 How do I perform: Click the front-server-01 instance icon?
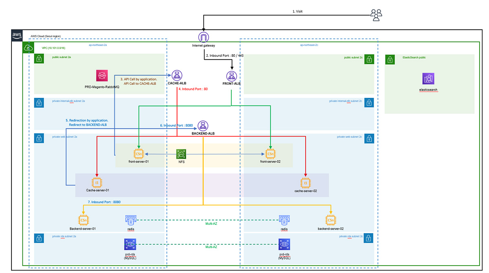pyautogui.click(x=139, y=154)
